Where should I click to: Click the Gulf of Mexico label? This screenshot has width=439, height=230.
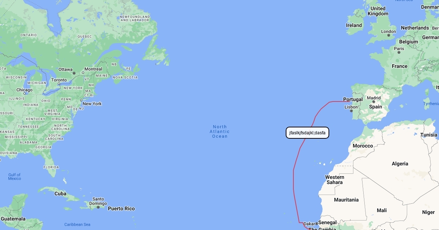pyautogui.click(x=15, y=177)
